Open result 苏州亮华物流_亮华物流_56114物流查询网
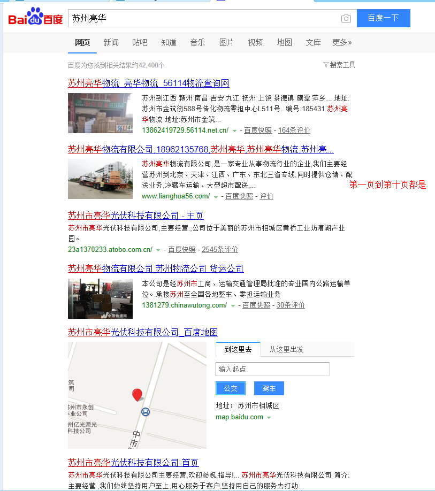 pyautogui.click(x=148, y=83)
